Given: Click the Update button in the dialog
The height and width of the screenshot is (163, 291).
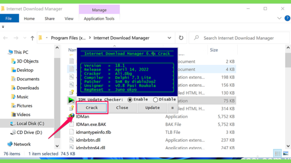Looking at the screenshot, I should click(152, 108).
